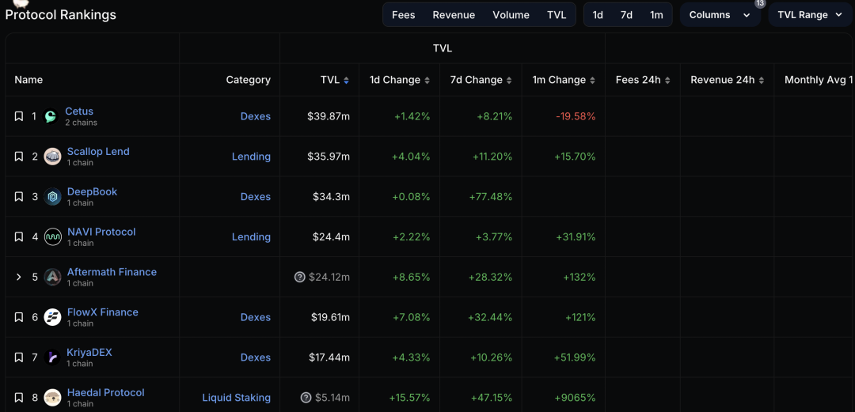
Task: Open the Columns dropdown
Action: (x=720, y=15)
